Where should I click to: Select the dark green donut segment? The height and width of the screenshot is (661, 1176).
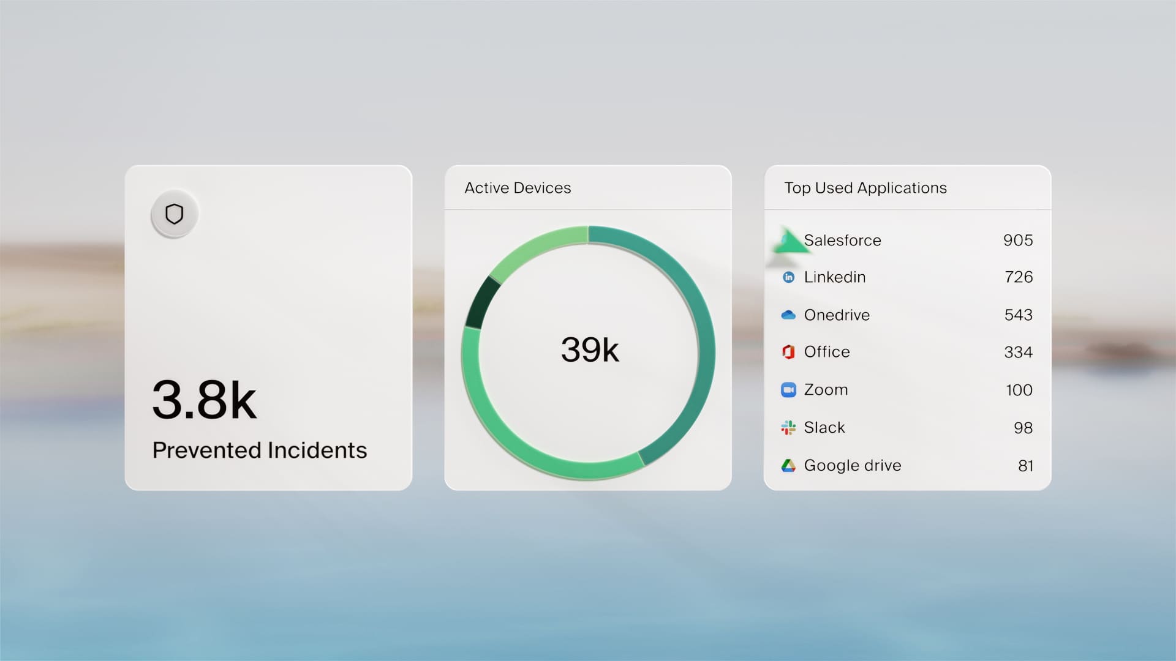pyautogui.click(x=482, y=303)
